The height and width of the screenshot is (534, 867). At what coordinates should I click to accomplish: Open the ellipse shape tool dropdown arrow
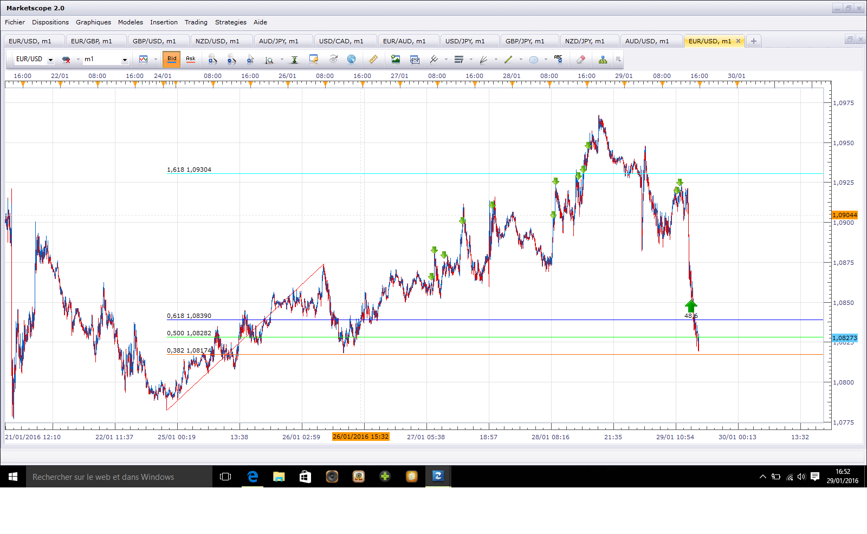click(x=546, y=60)
